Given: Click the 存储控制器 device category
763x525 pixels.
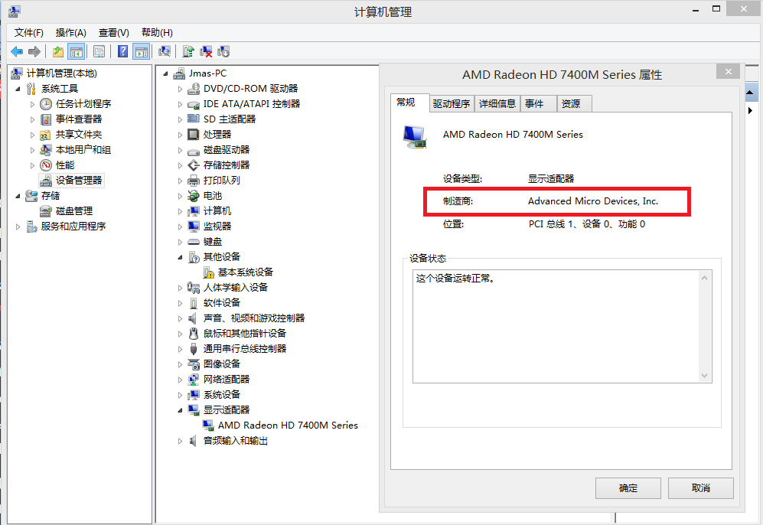Looking at the screenshot, I should [x=227, y=165].
